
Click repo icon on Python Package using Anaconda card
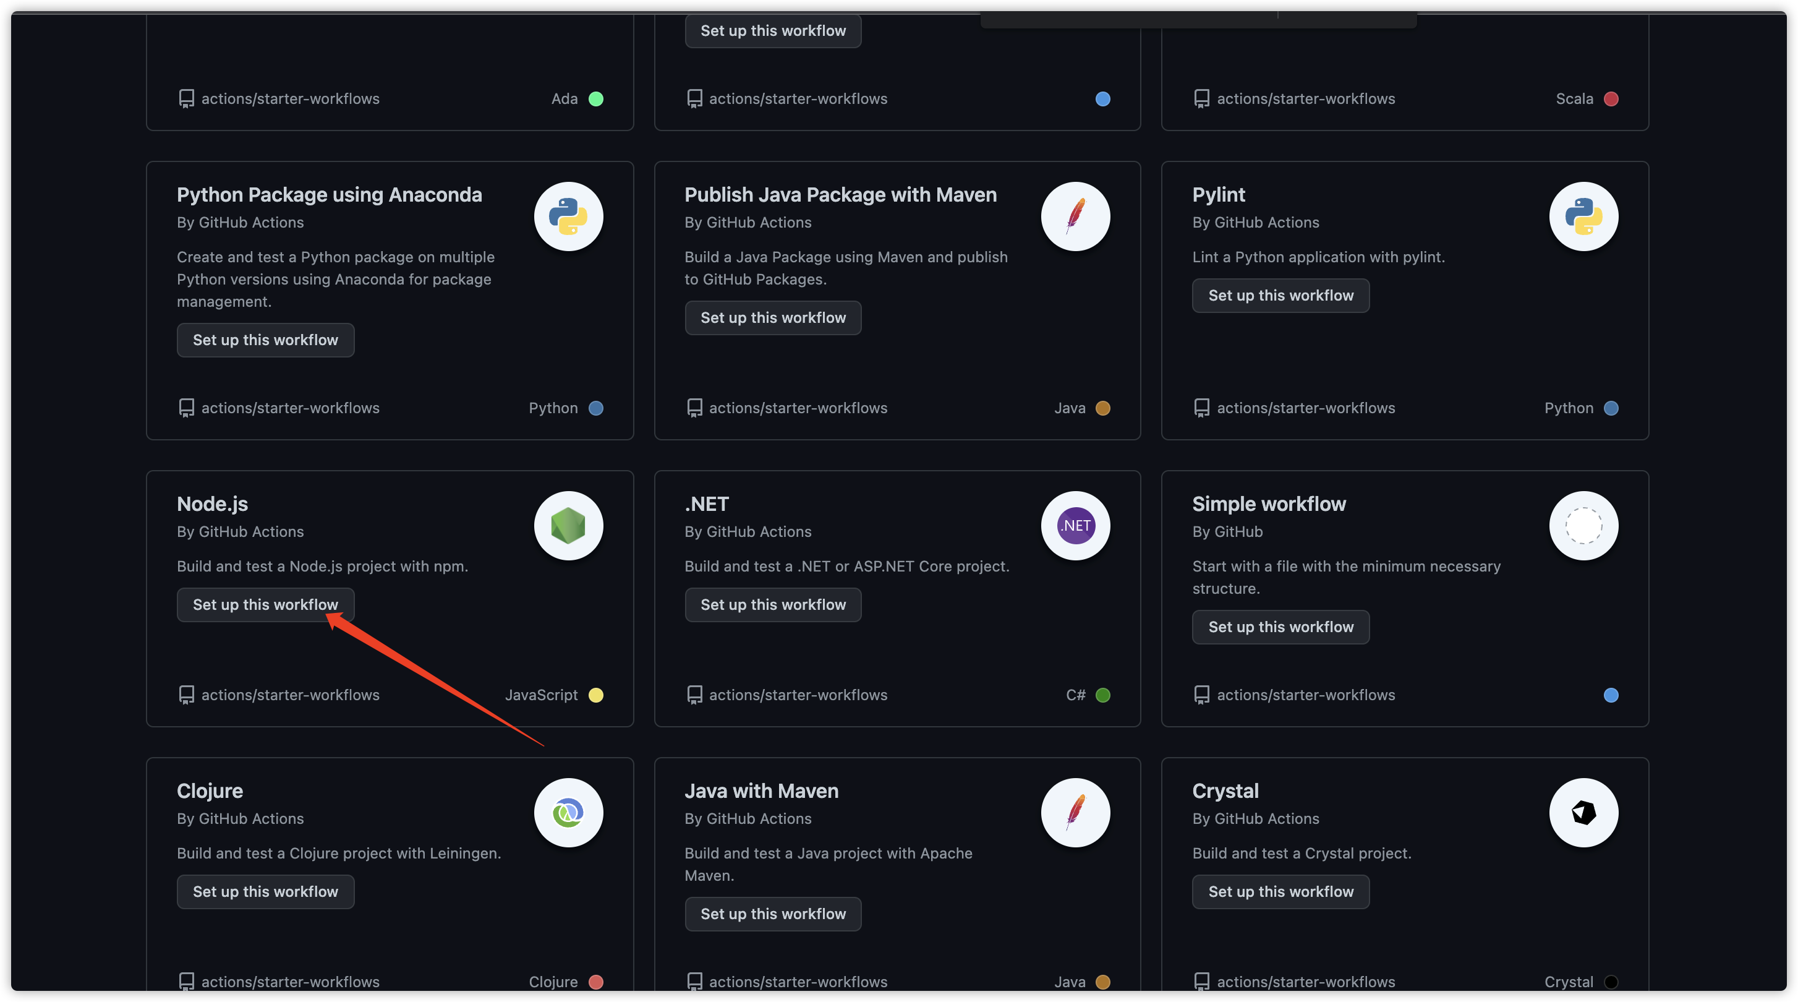[186, 408]
